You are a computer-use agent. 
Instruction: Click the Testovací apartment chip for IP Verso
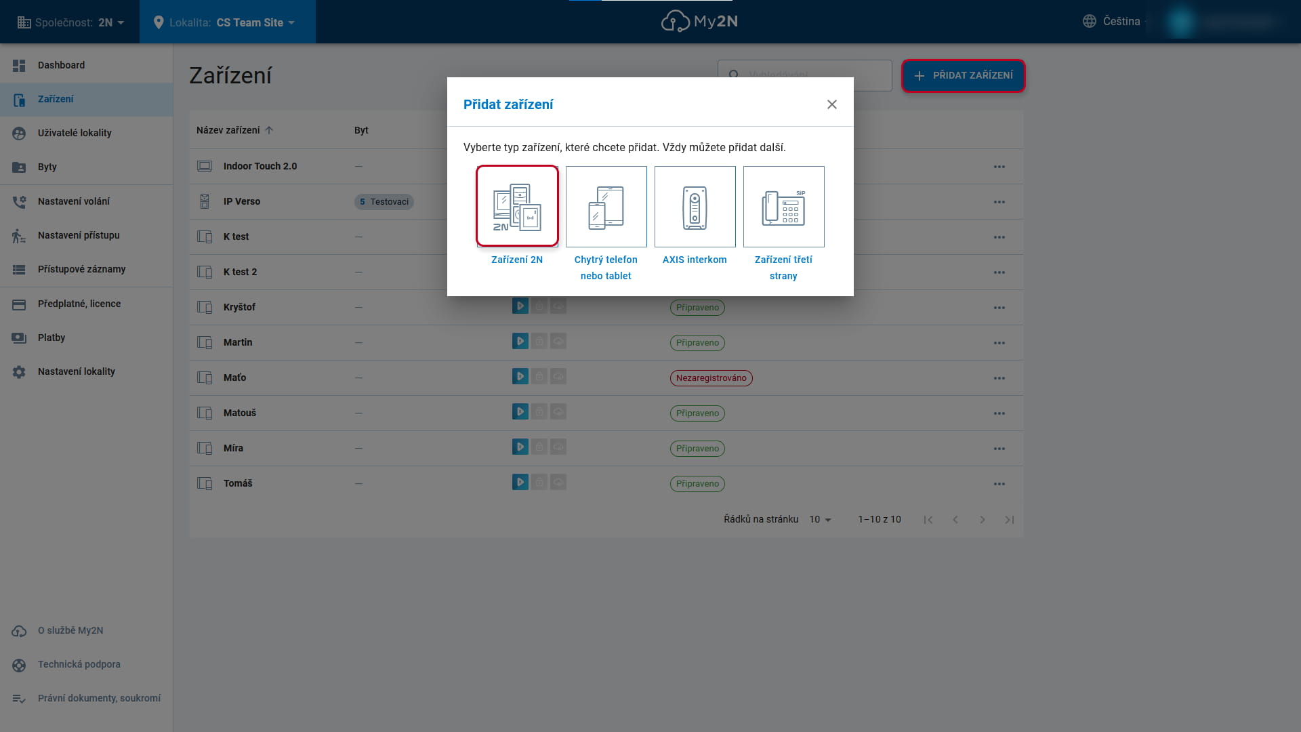(x=384, y=202)
